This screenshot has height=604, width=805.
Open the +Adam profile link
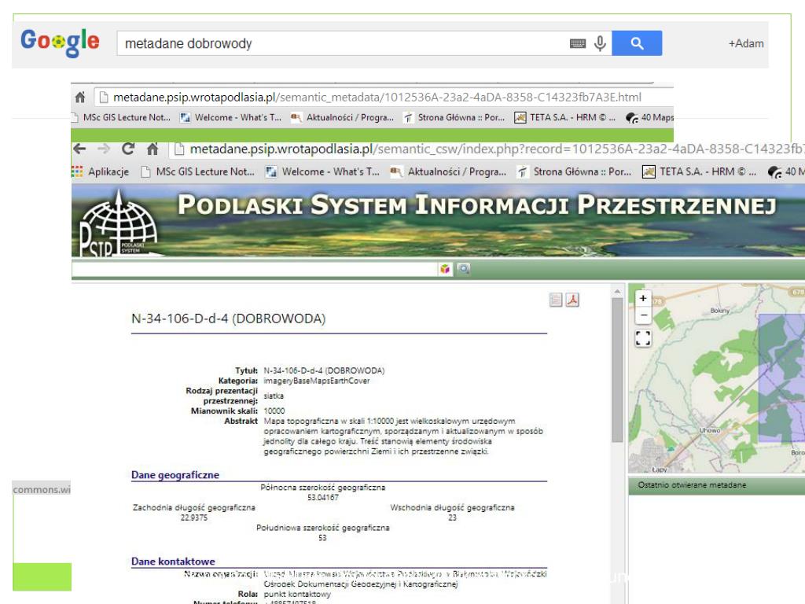[x=746, y=44]
